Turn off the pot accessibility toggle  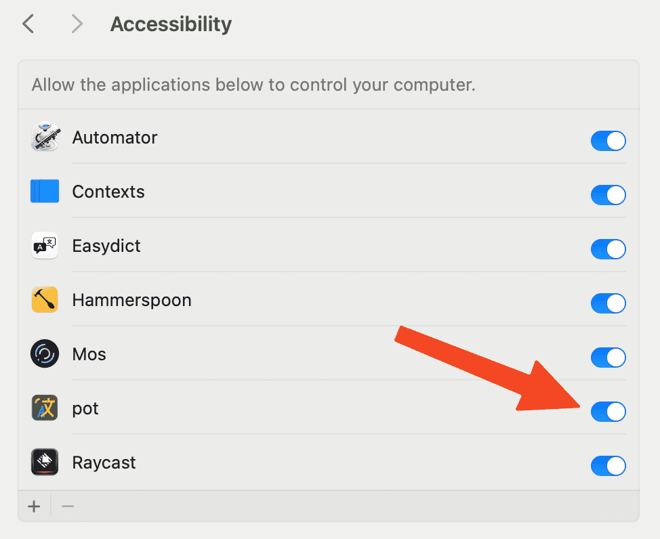point(609,412)
